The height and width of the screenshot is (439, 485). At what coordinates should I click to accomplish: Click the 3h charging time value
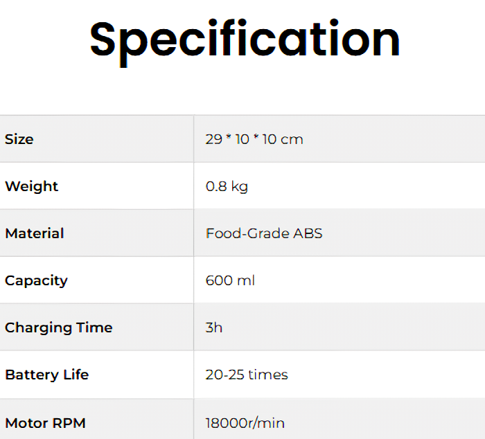point(214,328)
